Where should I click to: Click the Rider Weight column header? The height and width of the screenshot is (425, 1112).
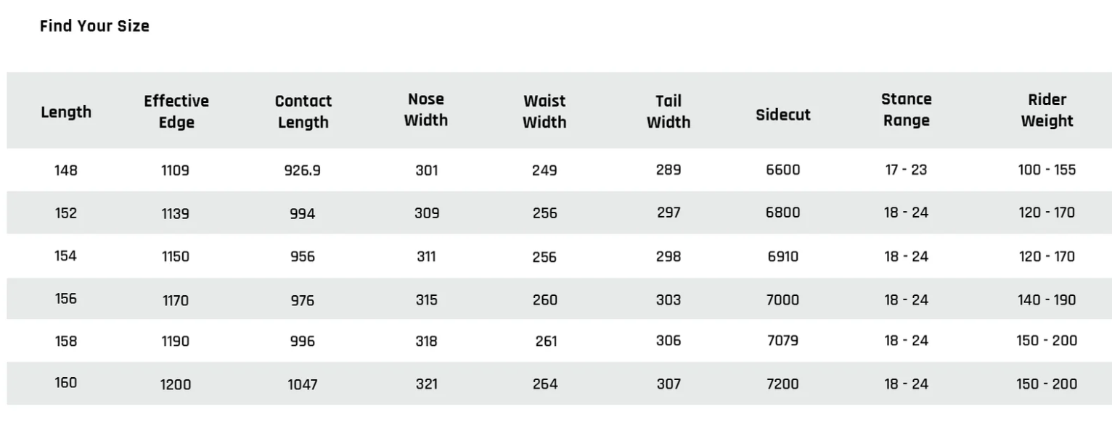pyautogui.click(x=1047, y=111)
